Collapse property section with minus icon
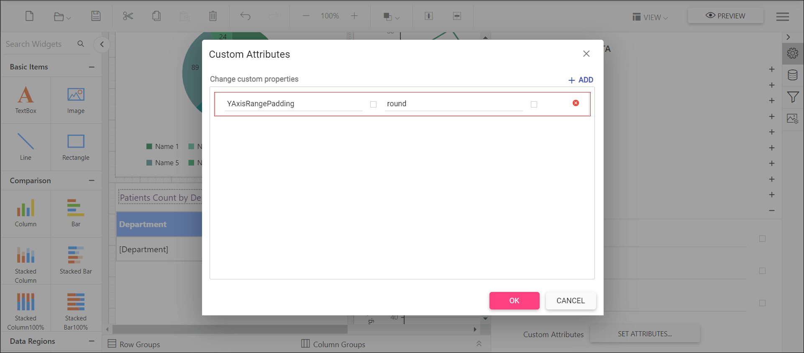This screenshot has width=804, height=353. 772,210
